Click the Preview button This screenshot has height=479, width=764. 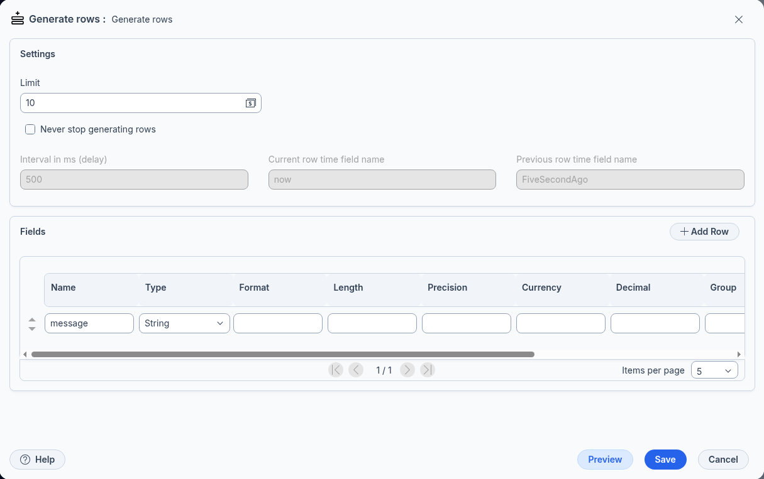click(x=605, y=460)
